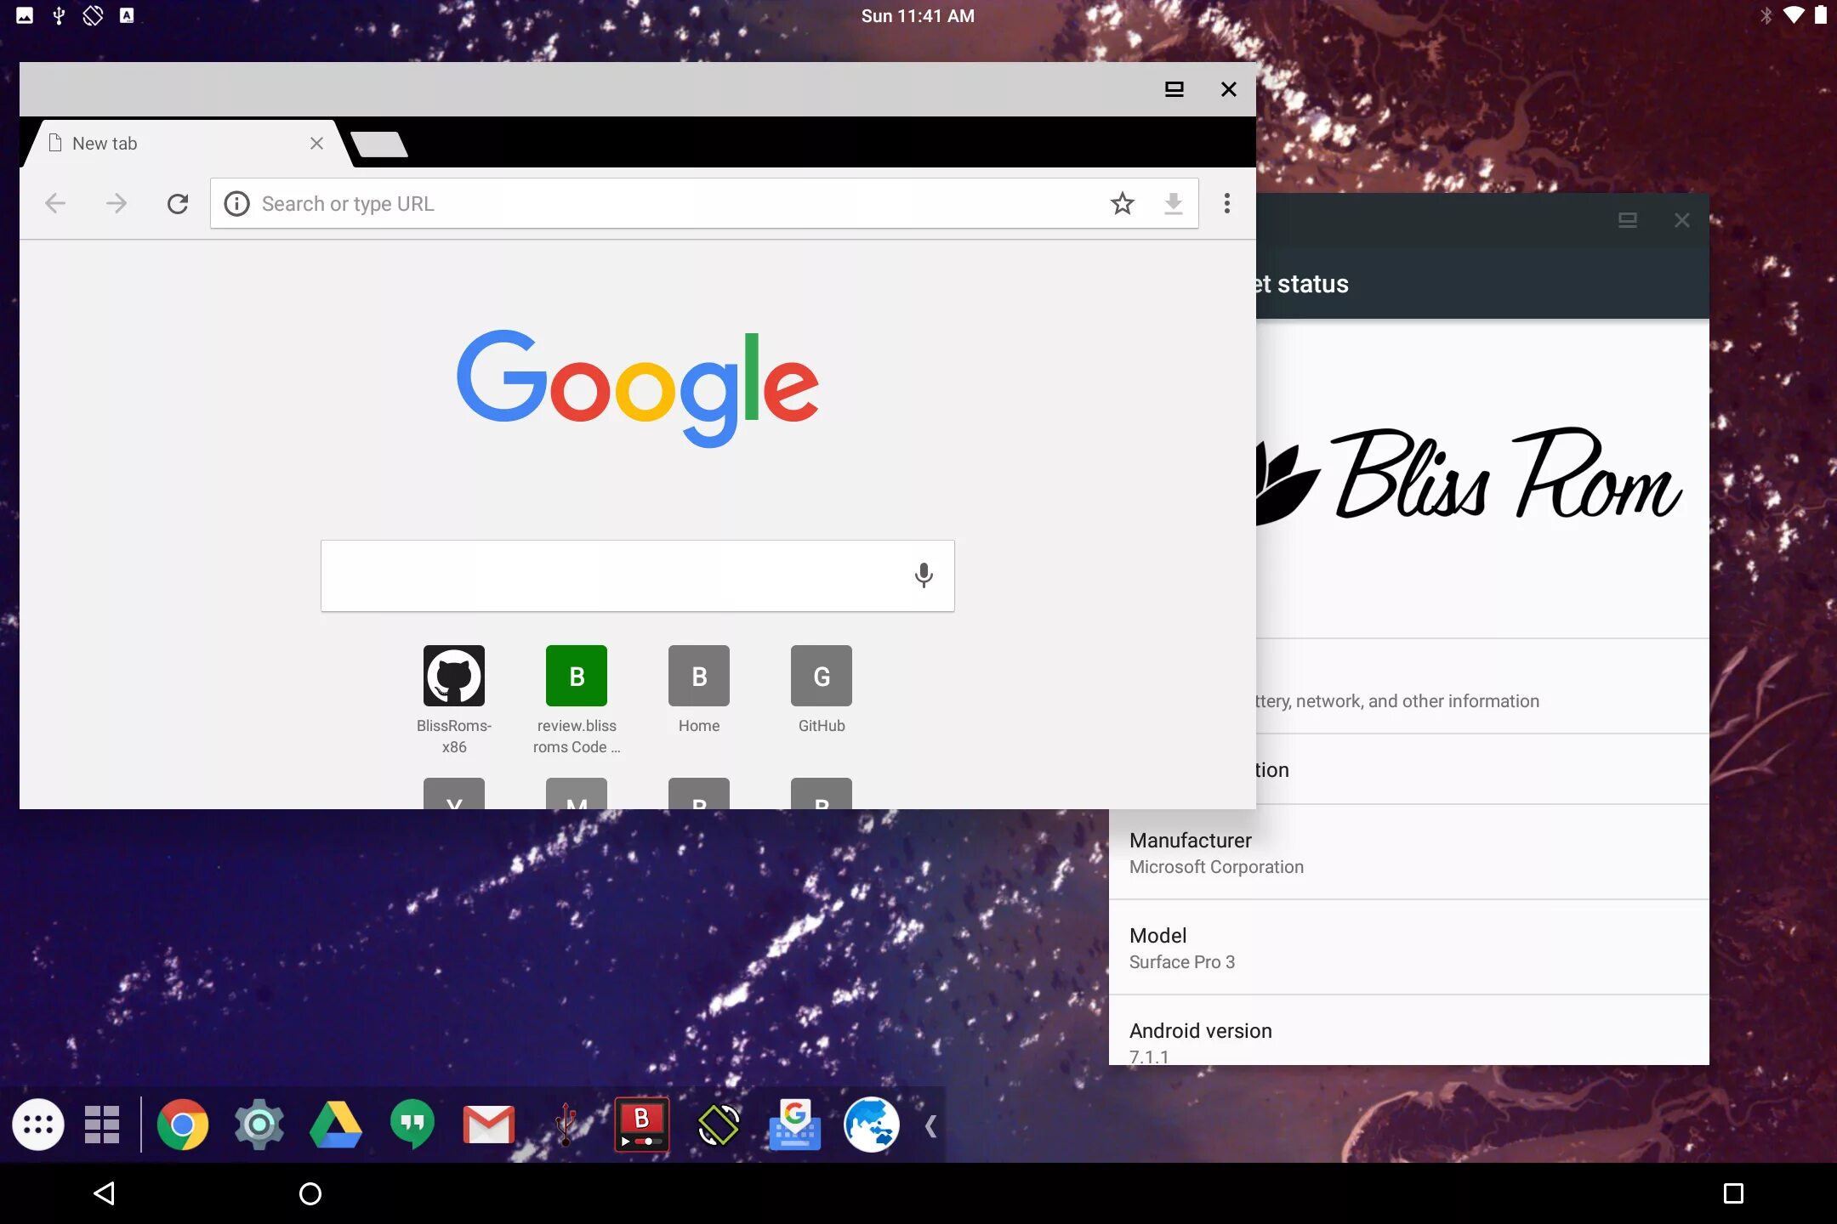The image size is (1837, 1224).
Task: Launch Hangouts from the taskbar
Action: [412, 1125]
